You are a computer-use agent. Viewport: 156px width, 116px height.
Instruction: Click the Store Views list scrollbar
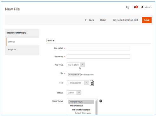96,107
